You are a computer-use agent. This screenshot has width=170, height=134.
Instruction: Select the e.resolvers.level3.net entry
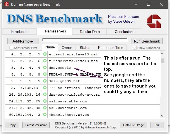73,54
